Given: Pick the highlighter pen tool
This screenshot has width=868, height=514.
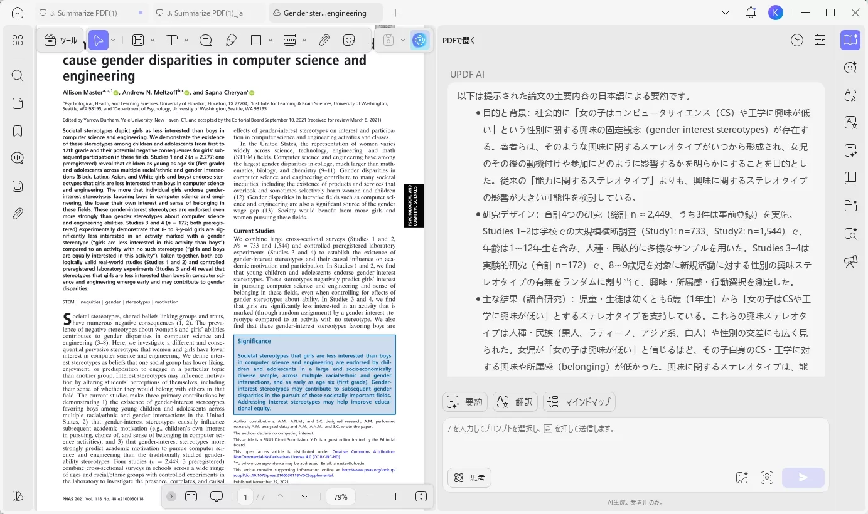Looking at the screenshot, I should click(x=231, y=39).
